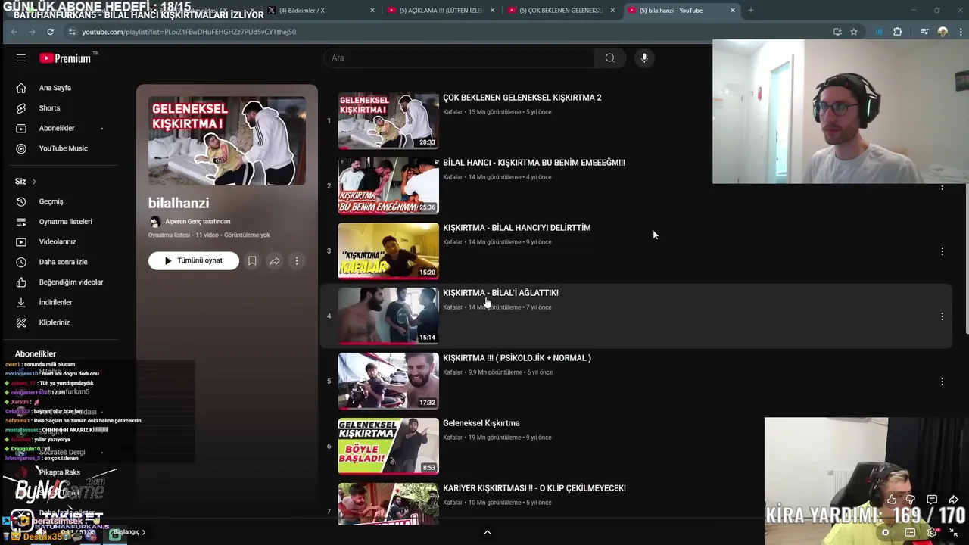969x545 pixels.
Task: Open browser extensions puzzle icon
Action: point(898,32)
